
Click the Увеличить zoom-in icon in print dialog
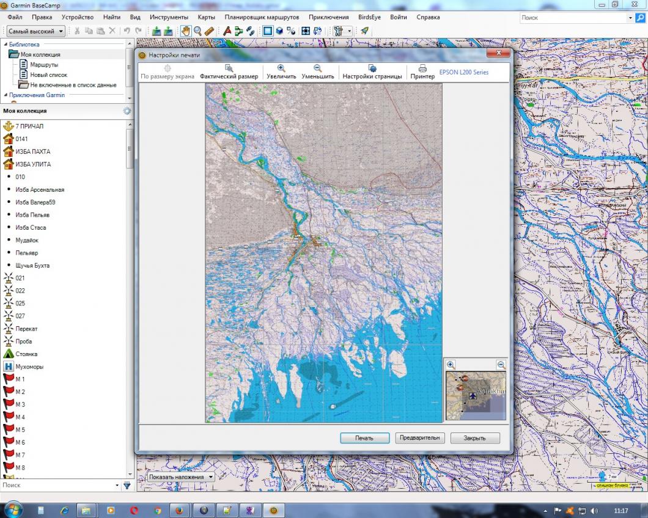point(281,69)
